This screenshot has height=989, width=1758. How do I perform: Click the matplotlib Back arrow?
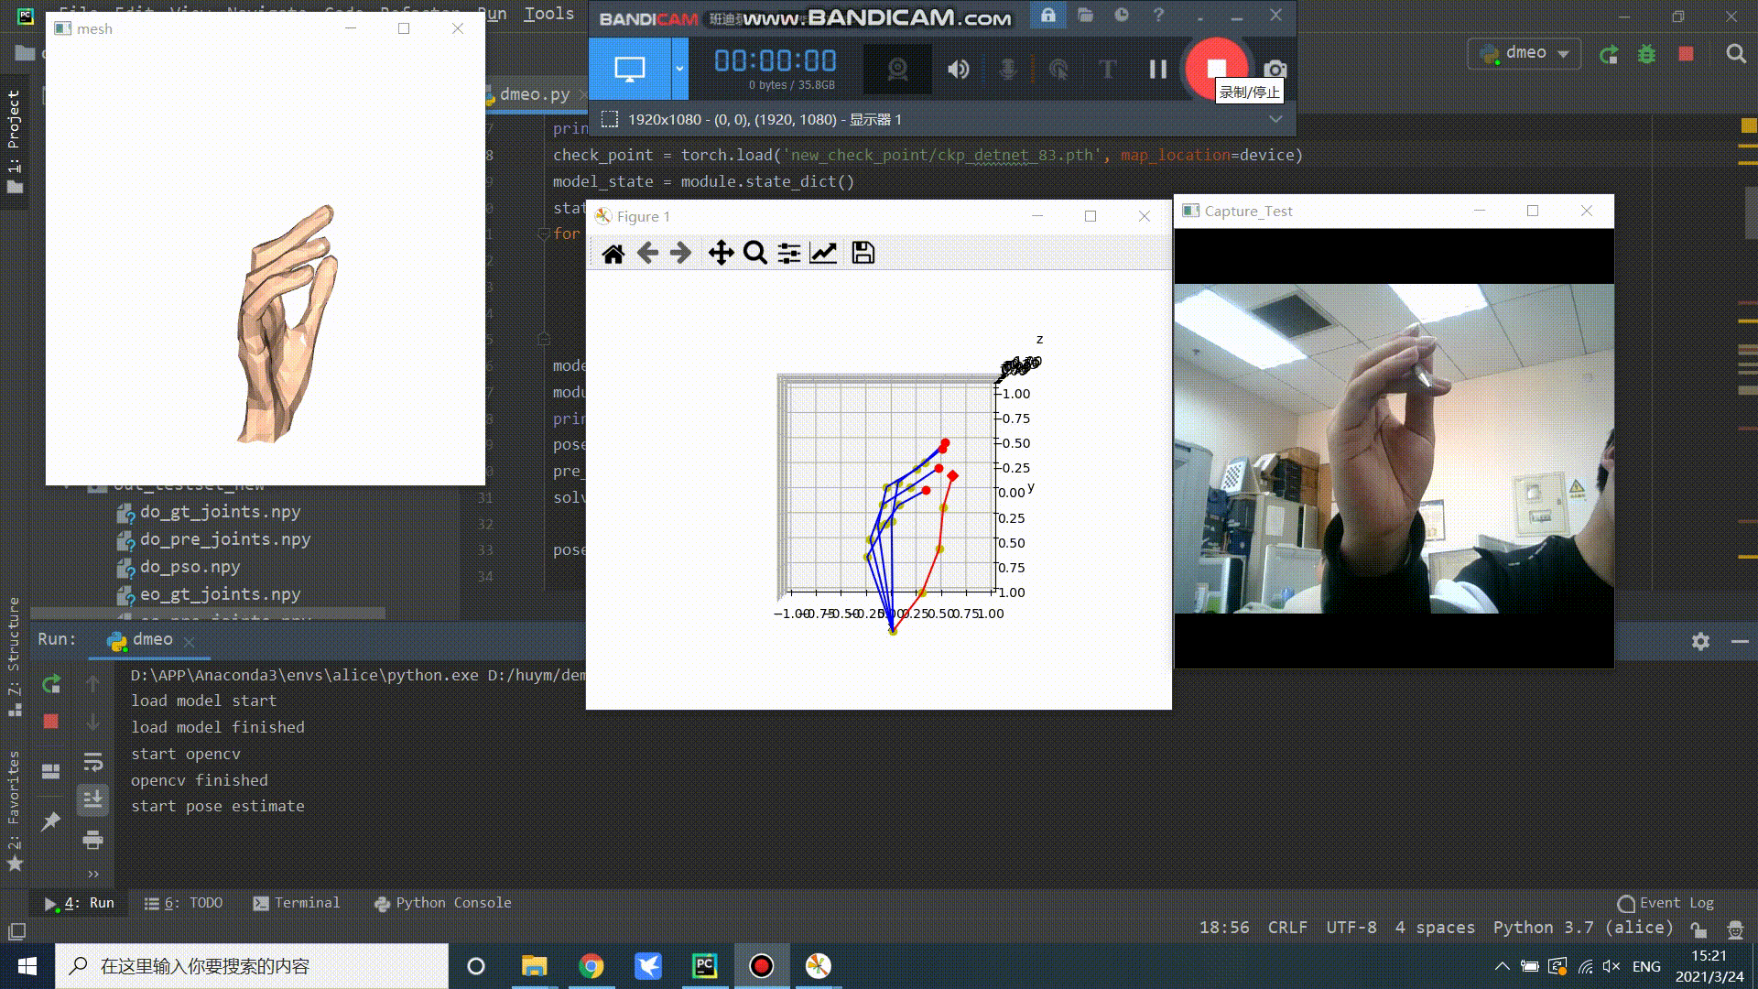[x=647, y=254]
